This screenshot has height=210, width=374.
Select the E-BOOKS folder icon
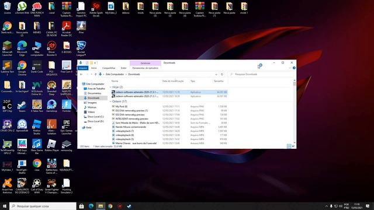point(66,47)
